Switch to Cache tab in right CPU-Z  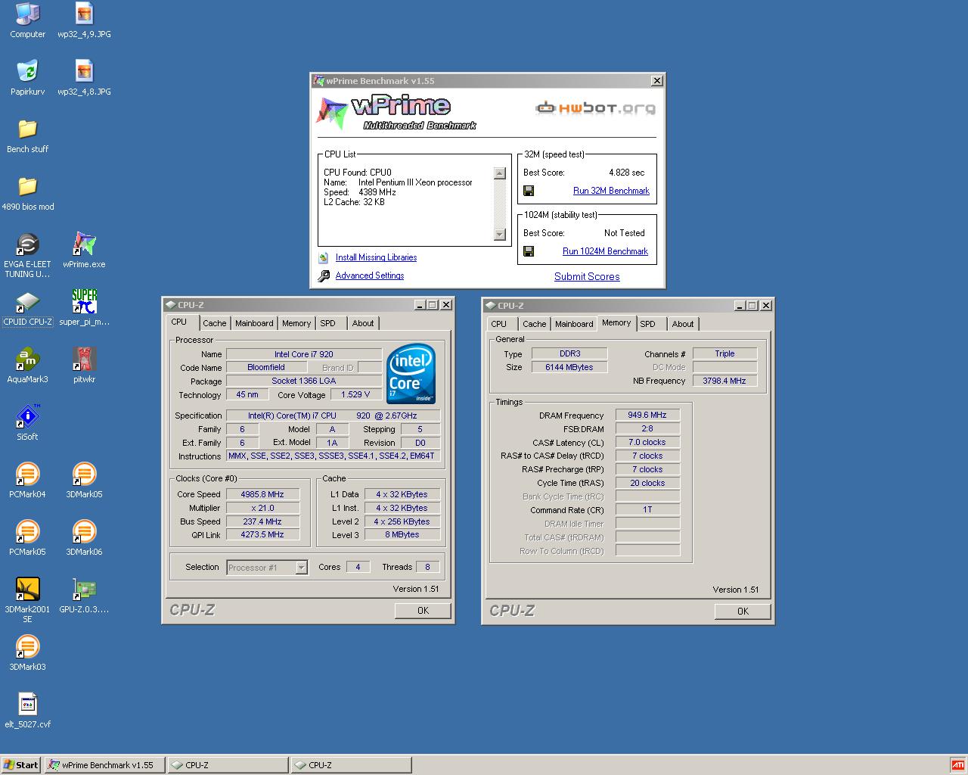tap(534, 324)
